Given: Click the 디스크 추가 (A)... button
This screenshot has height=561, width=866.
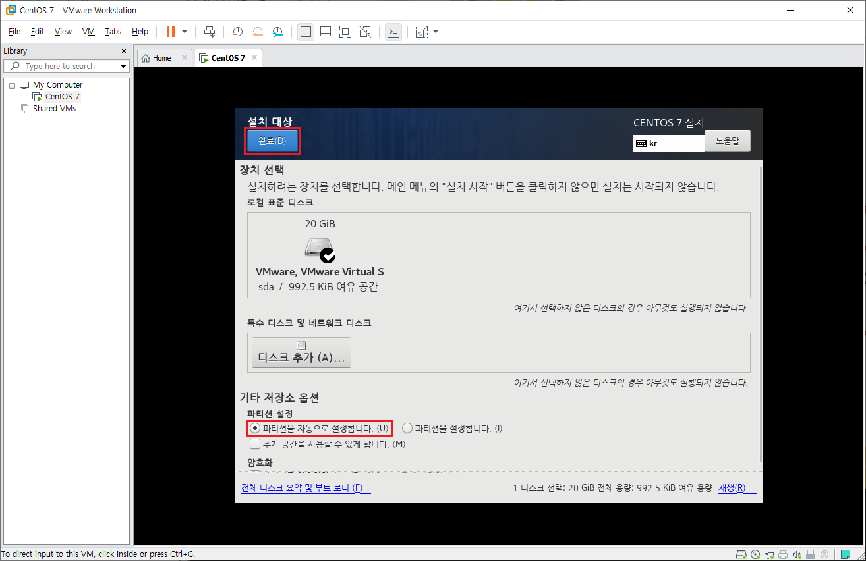Looking at the screenshot, I should tap(301, 352).
